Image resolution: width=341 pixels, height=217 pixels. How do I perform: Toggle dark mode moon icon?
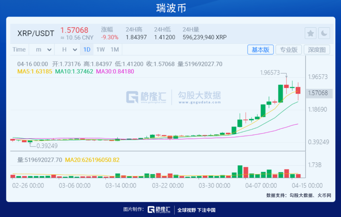[324, 33]
